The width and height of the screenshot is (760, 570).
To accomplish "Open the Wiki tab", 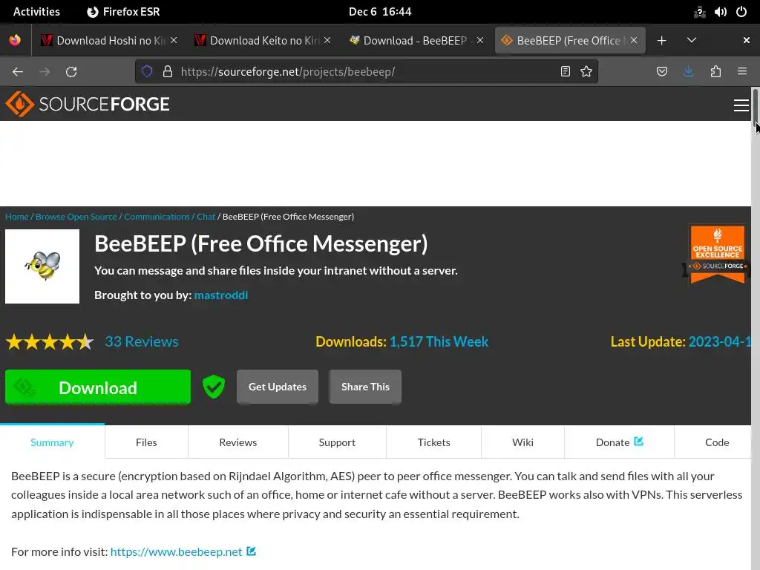I will (522, 442).
